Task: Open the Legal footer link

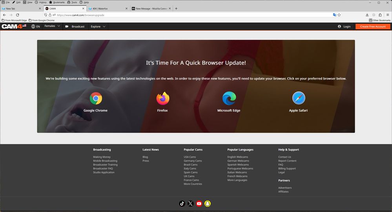Action: coord(281,172)
